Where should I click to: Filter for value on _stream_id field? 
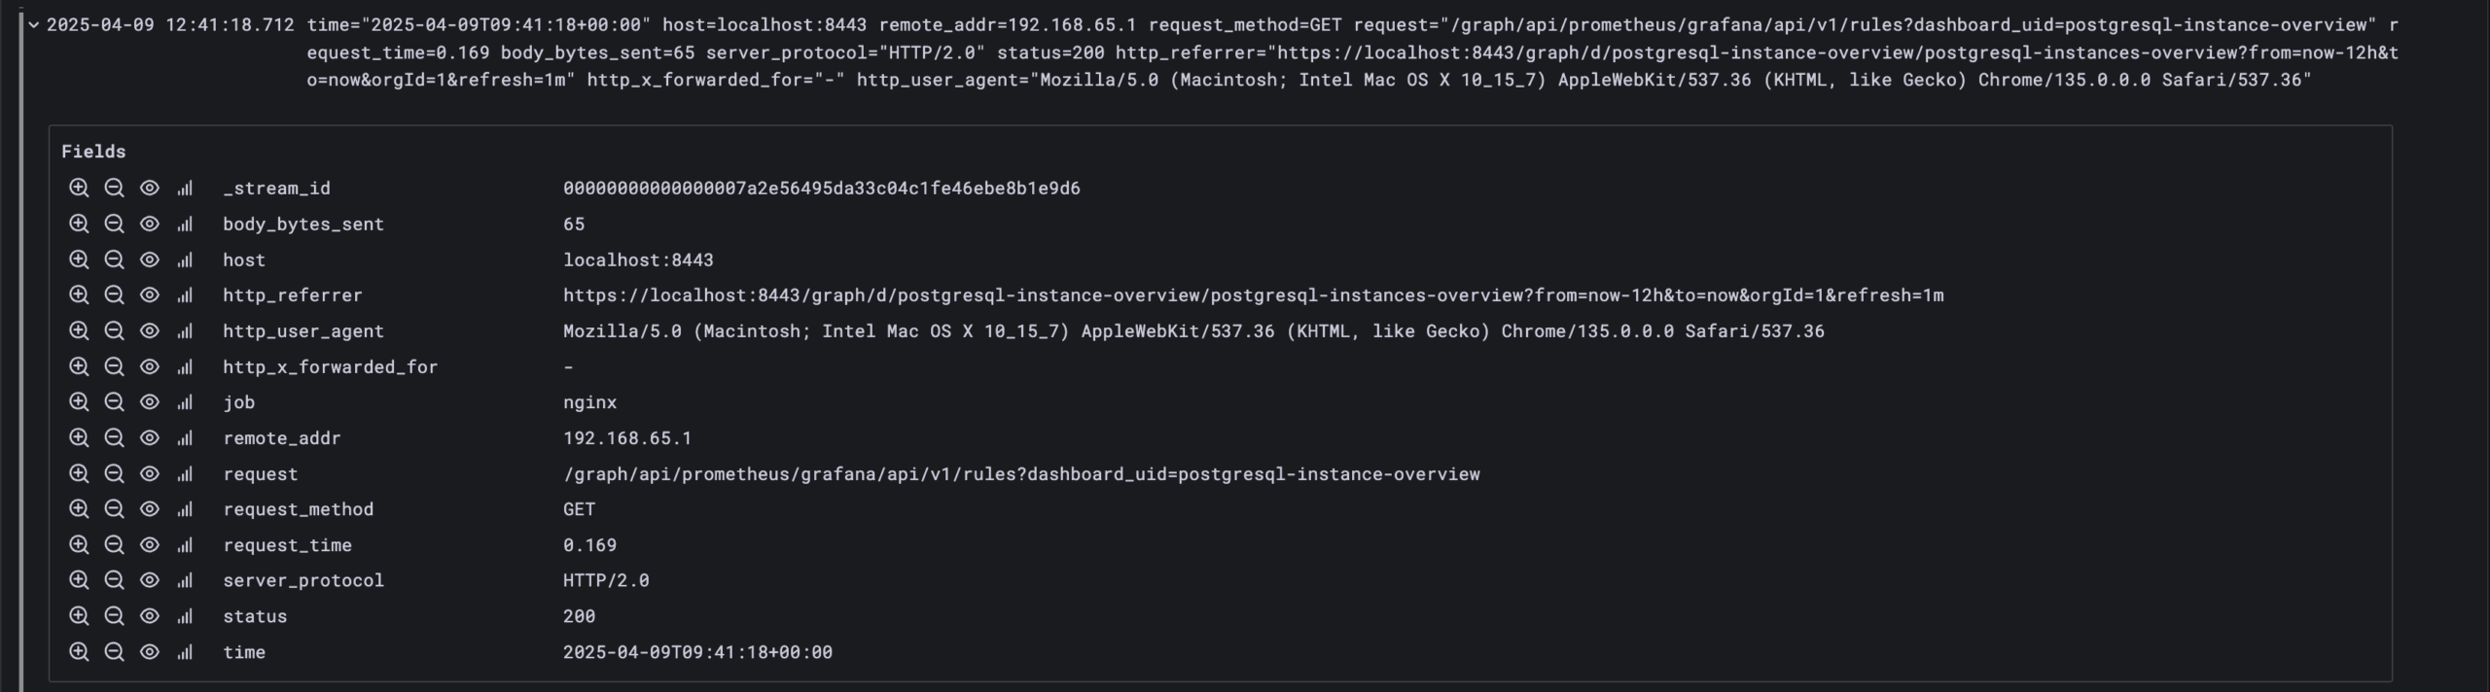point(79,189)
